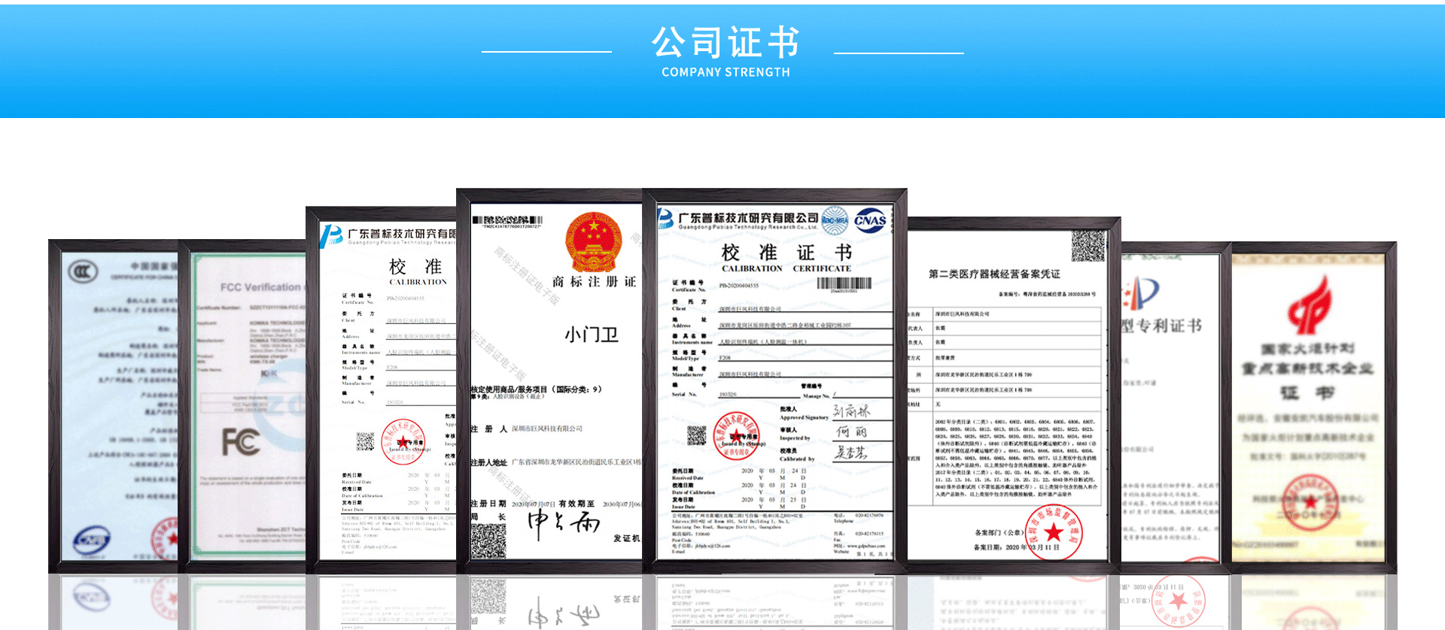Click the QR code on the medical device certificate

pyautogui.click(x=1088, y=246)
